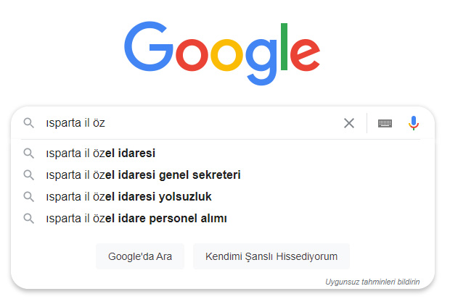Click the 'Kendimi Şanslı Hissediyorum' button
The height and width of the screenshot is (307, 450).
[271, 256]
